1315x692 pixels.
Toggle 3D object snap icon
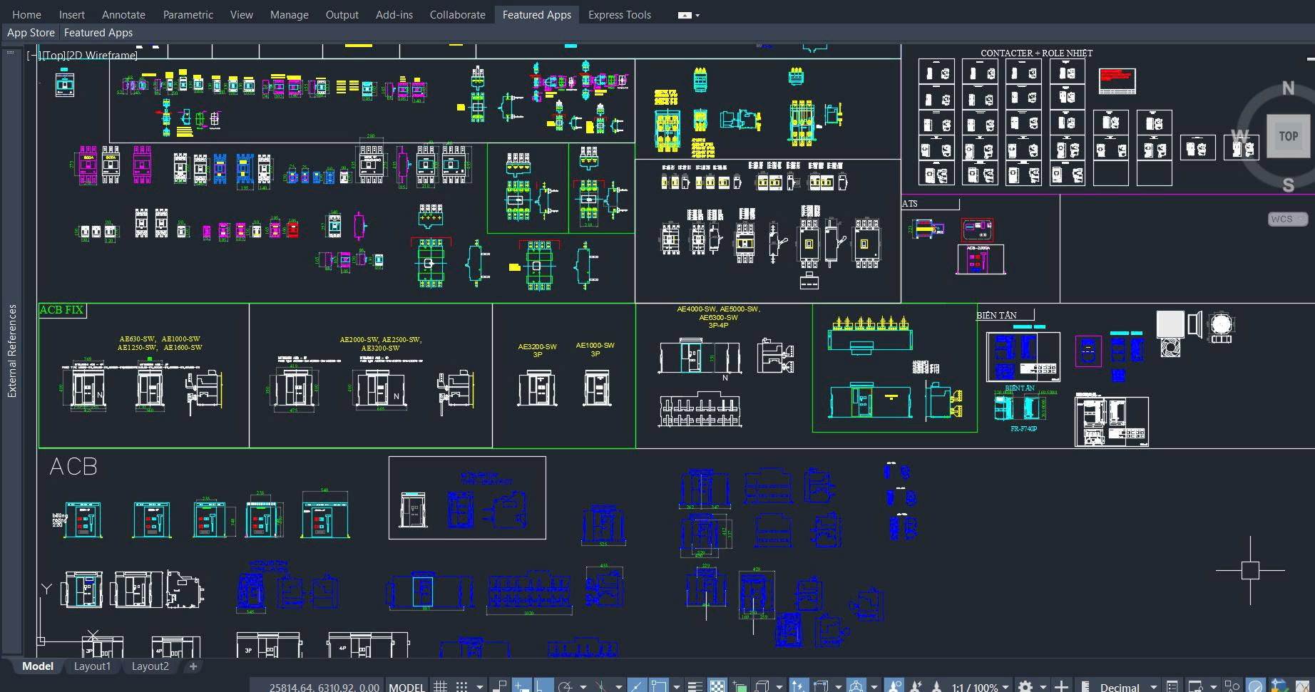coord(761,686)
